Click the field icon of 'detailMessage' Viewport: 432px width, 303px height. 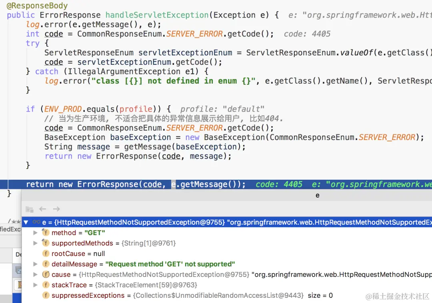click(46, 264)
